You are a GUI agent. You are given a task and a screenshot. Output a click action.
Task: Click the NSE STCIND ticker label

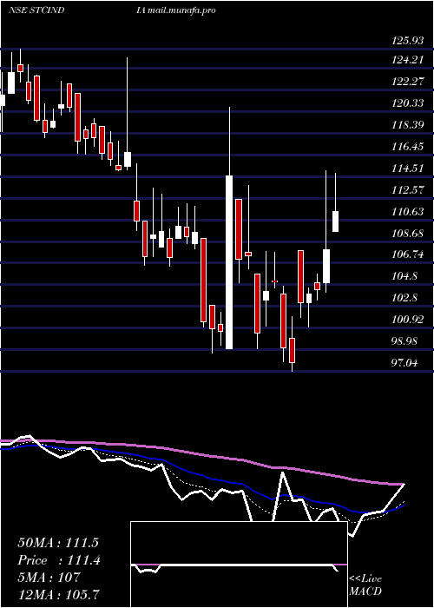point(36,10)
